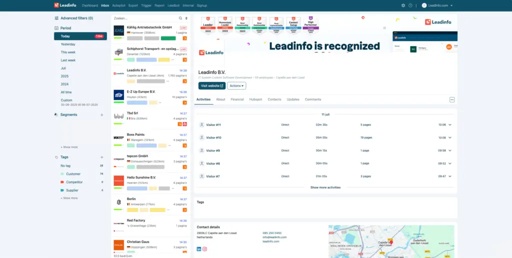Open the Advanced filters panel
The height and width of the screenshot is (258, 512).
point(76,18)
